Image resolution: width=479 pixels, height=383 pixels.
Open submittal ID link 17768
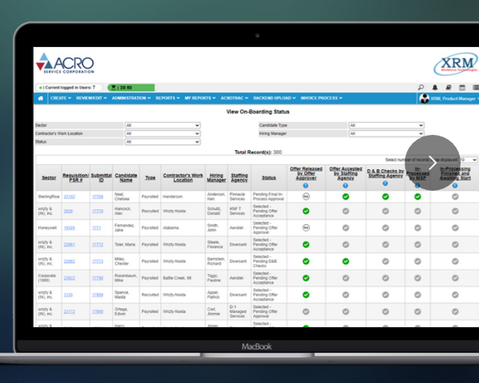97,195
